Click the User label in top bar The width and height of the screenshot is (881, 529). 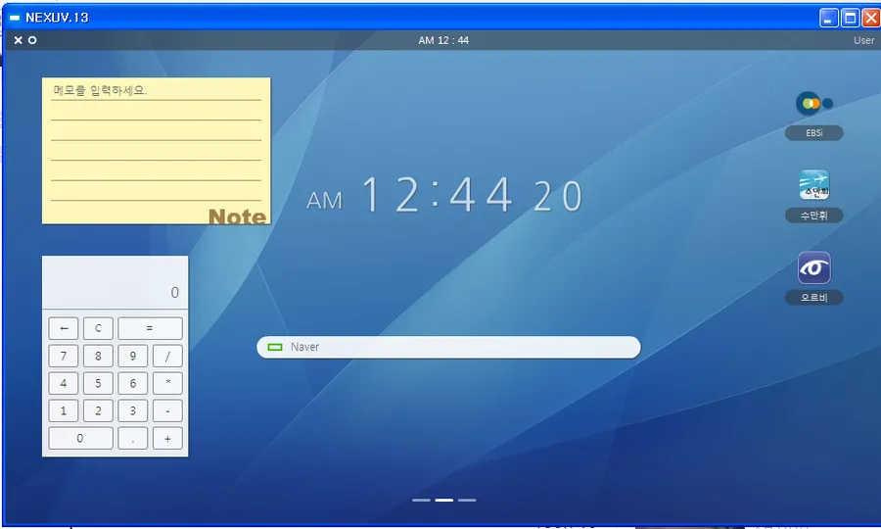pos(863,40)
